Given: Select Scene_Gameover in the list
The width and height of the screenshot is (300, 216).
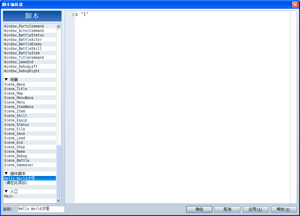Looking at the screenshot, I should coord(30,165).
